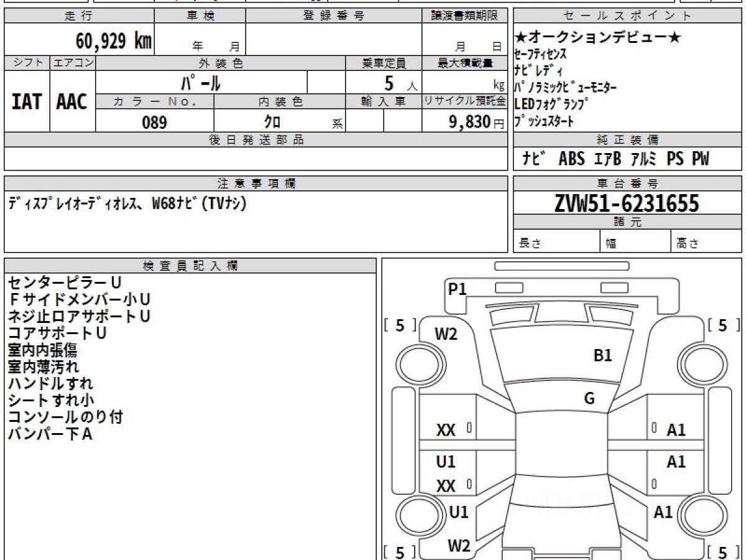Screen dimensions: 746x560
Task: Click the バンパー下A inspector note
Action: coord(50,434)
